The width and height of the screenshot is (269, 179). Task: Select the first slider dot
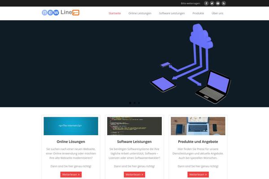[x=130, y=103]
